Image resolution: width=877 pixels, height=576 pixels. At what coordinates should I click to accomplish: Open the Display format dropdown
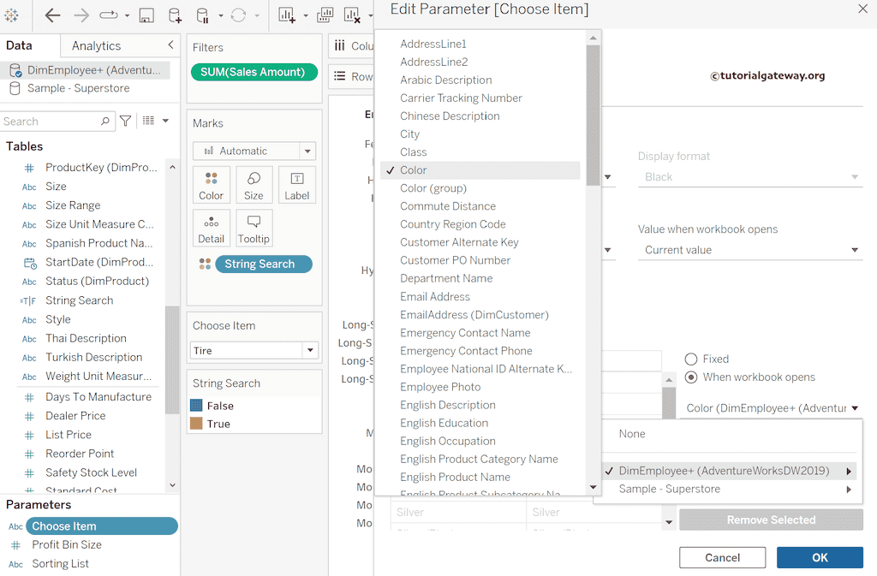click(x=750, y=177)
